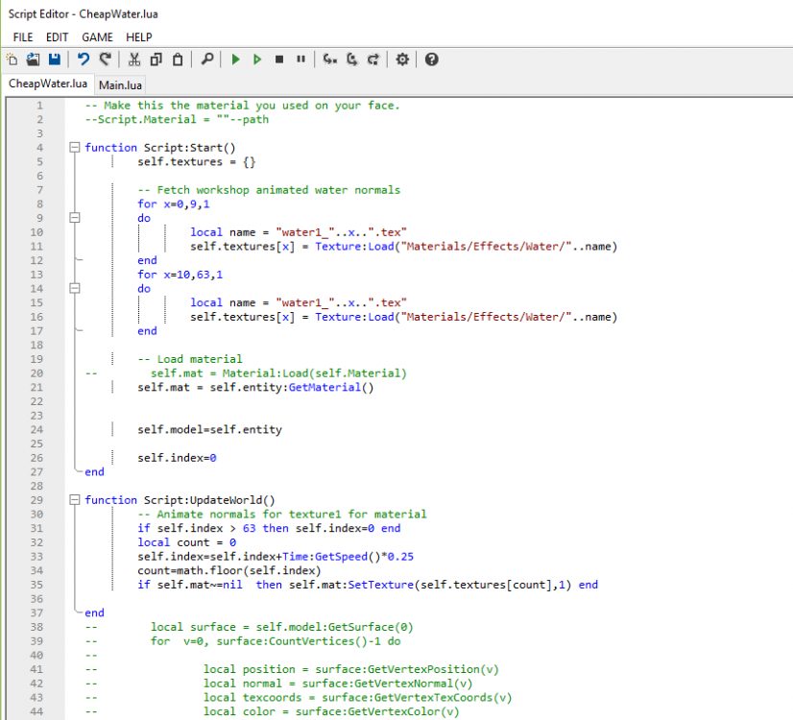Place cursor on line 26 self.index=0
Image resolution: width=793 pixels, height=720 pixels.
coord(177,458)
